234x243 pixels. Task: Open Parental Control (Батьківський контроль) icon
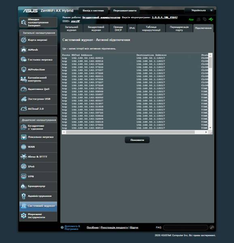24,79
